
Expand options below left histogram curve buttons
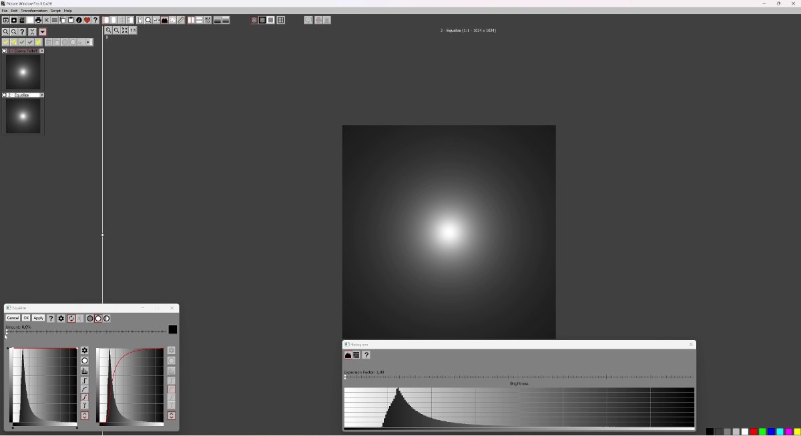(85, 416)
